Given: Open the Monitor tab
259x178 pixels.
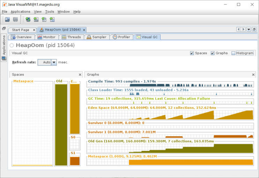Looking at the screenshot, I should pyautogui.click(x=47, y=37).
